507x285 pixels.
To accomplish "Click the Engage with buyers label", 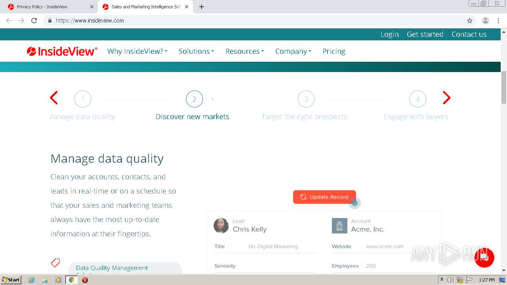I will pyautogui.click(x=416, y=117).
